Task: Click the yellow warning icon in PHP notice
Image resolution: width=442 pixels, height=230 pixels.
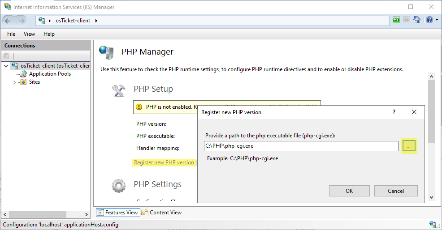Action: click(x=139, y=107)
